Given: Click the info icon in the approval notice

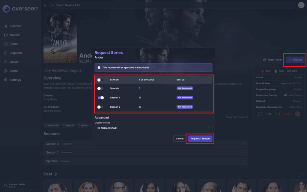Looking at the screenshot, I should (x=99, y=67).
